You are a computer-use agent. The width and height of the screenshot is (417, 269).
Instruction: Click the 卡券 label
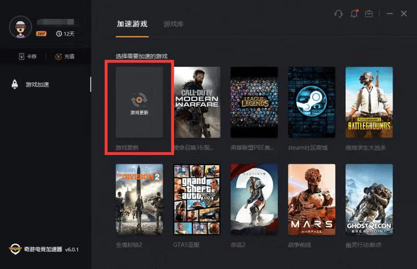pyautogui.click(x=32, y=56)
